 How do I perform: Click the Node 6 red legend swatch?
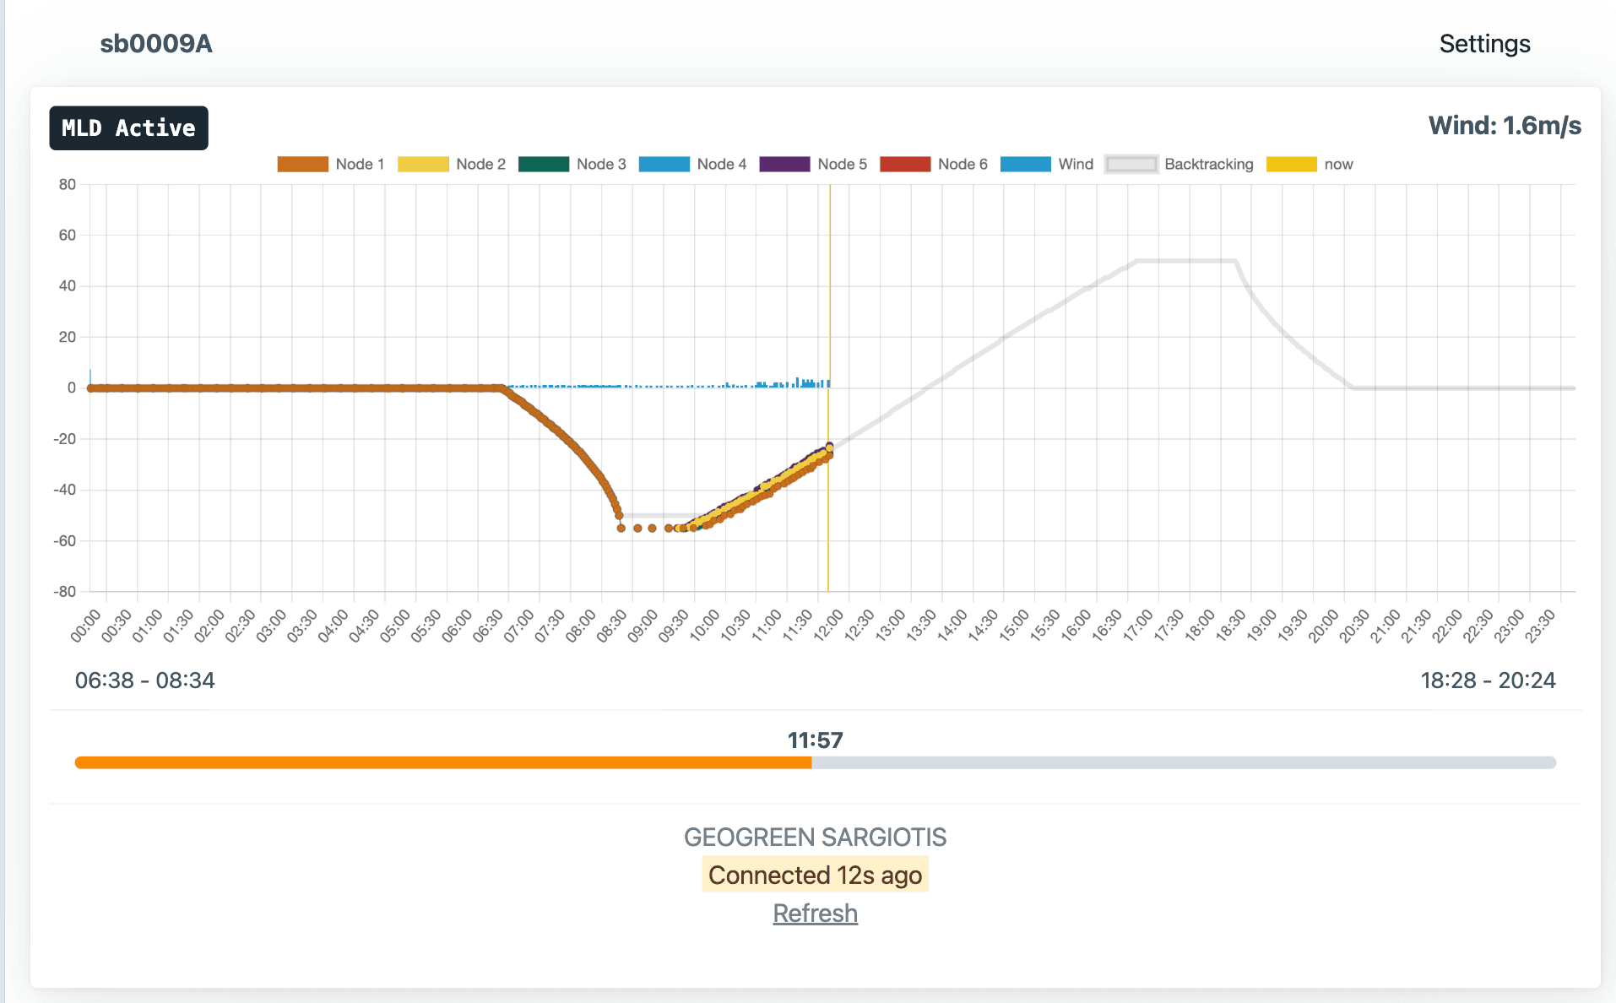pos(904,164)
